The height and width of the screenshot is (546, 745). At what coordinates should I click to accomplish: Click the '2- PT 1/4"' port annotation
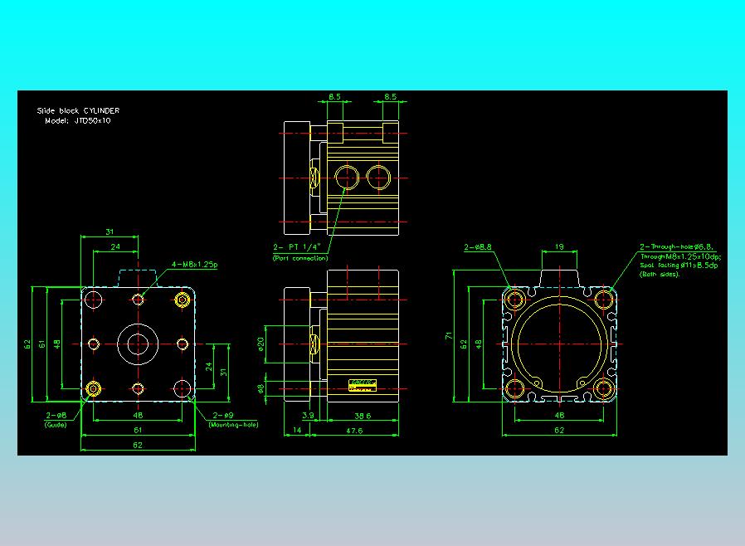297,247
